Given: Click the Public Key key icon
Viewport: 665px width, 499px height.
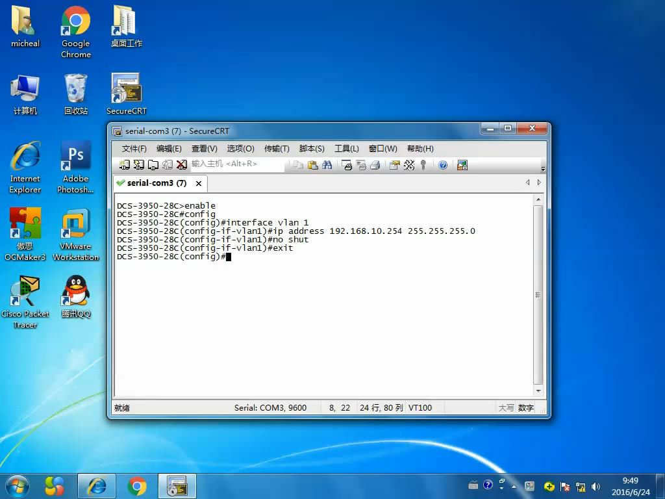Looking at the screenshot, I should [423, 165].
